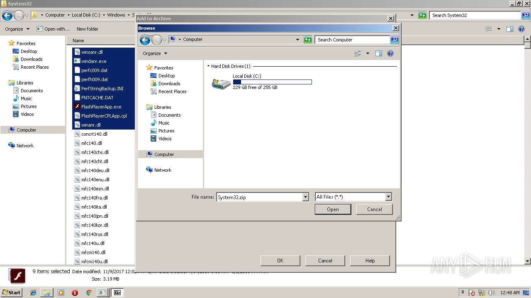Click Cancel button in Browse dialog
The height and width of the screenshot is (298, 531).
tap(374, 209)
